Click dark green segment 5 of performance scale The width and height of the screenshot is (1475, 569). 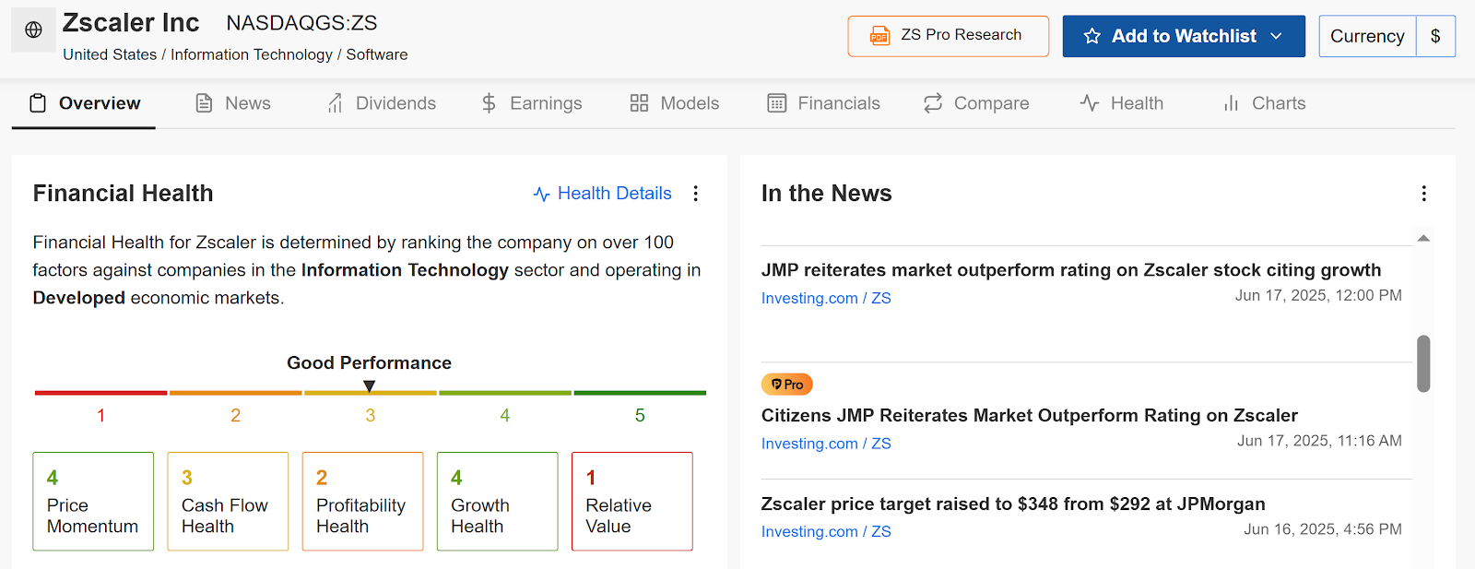click(640, 393)
